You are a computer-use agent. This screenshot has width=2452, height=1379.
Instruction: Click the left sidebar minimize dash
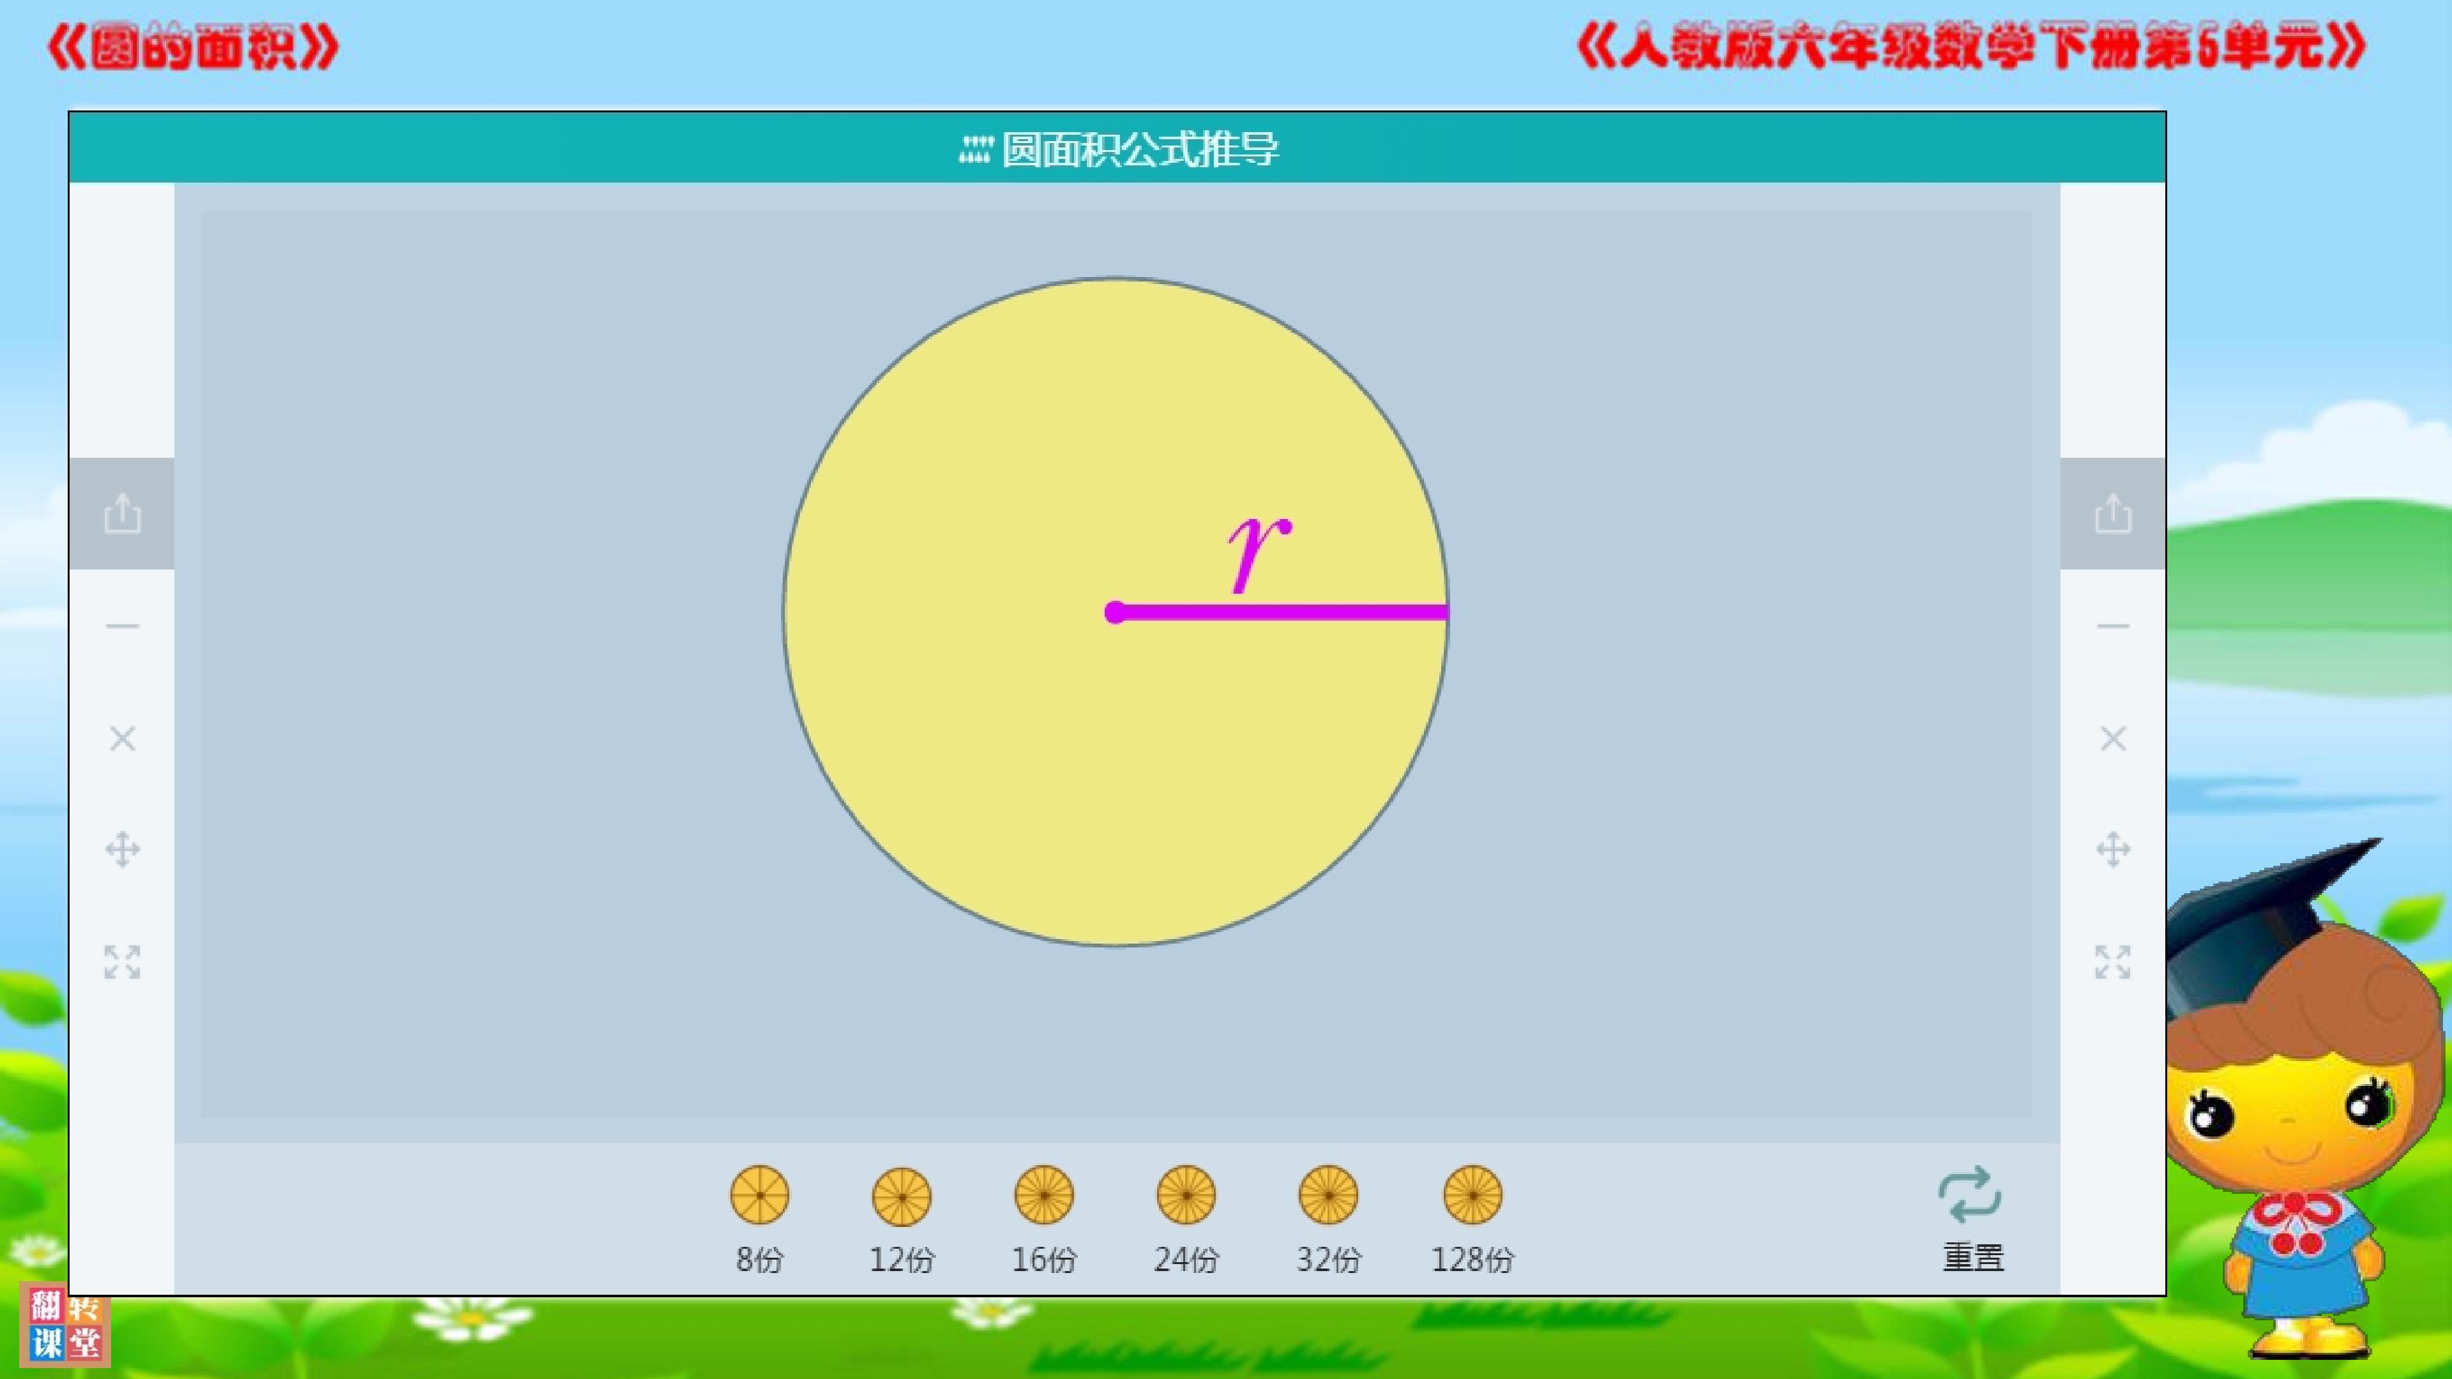click(123, 626)
